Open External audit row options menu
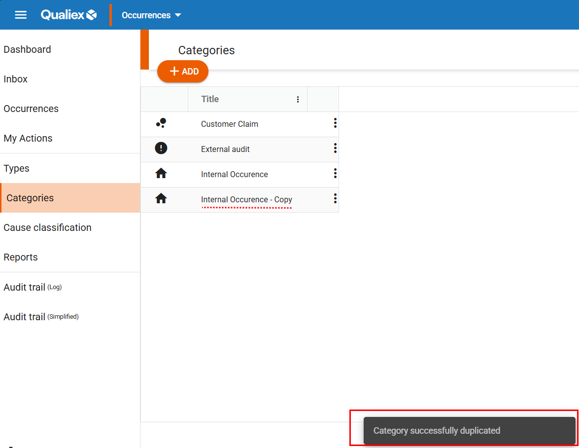Viewport: 579px width, 448px height. pos(335,149)
